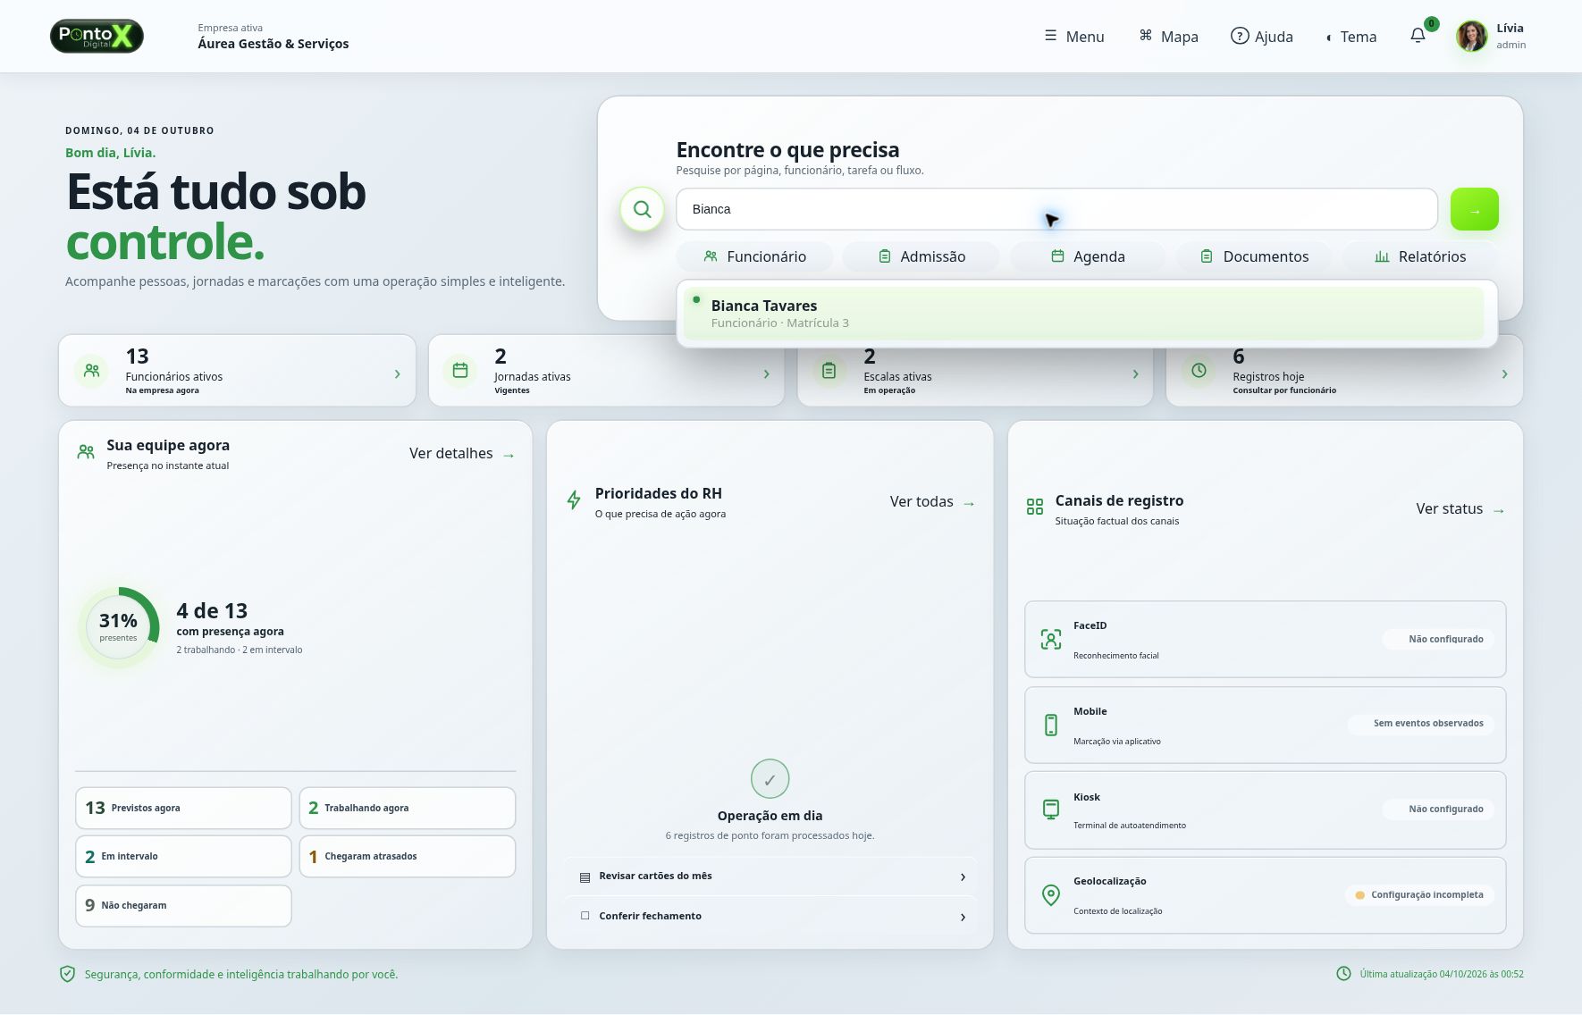Image resolution: width=1582 pixels, height=1015 pixels.
Task: Click the Operação em dia checkmark icon
Action: (x=770, y=779)
